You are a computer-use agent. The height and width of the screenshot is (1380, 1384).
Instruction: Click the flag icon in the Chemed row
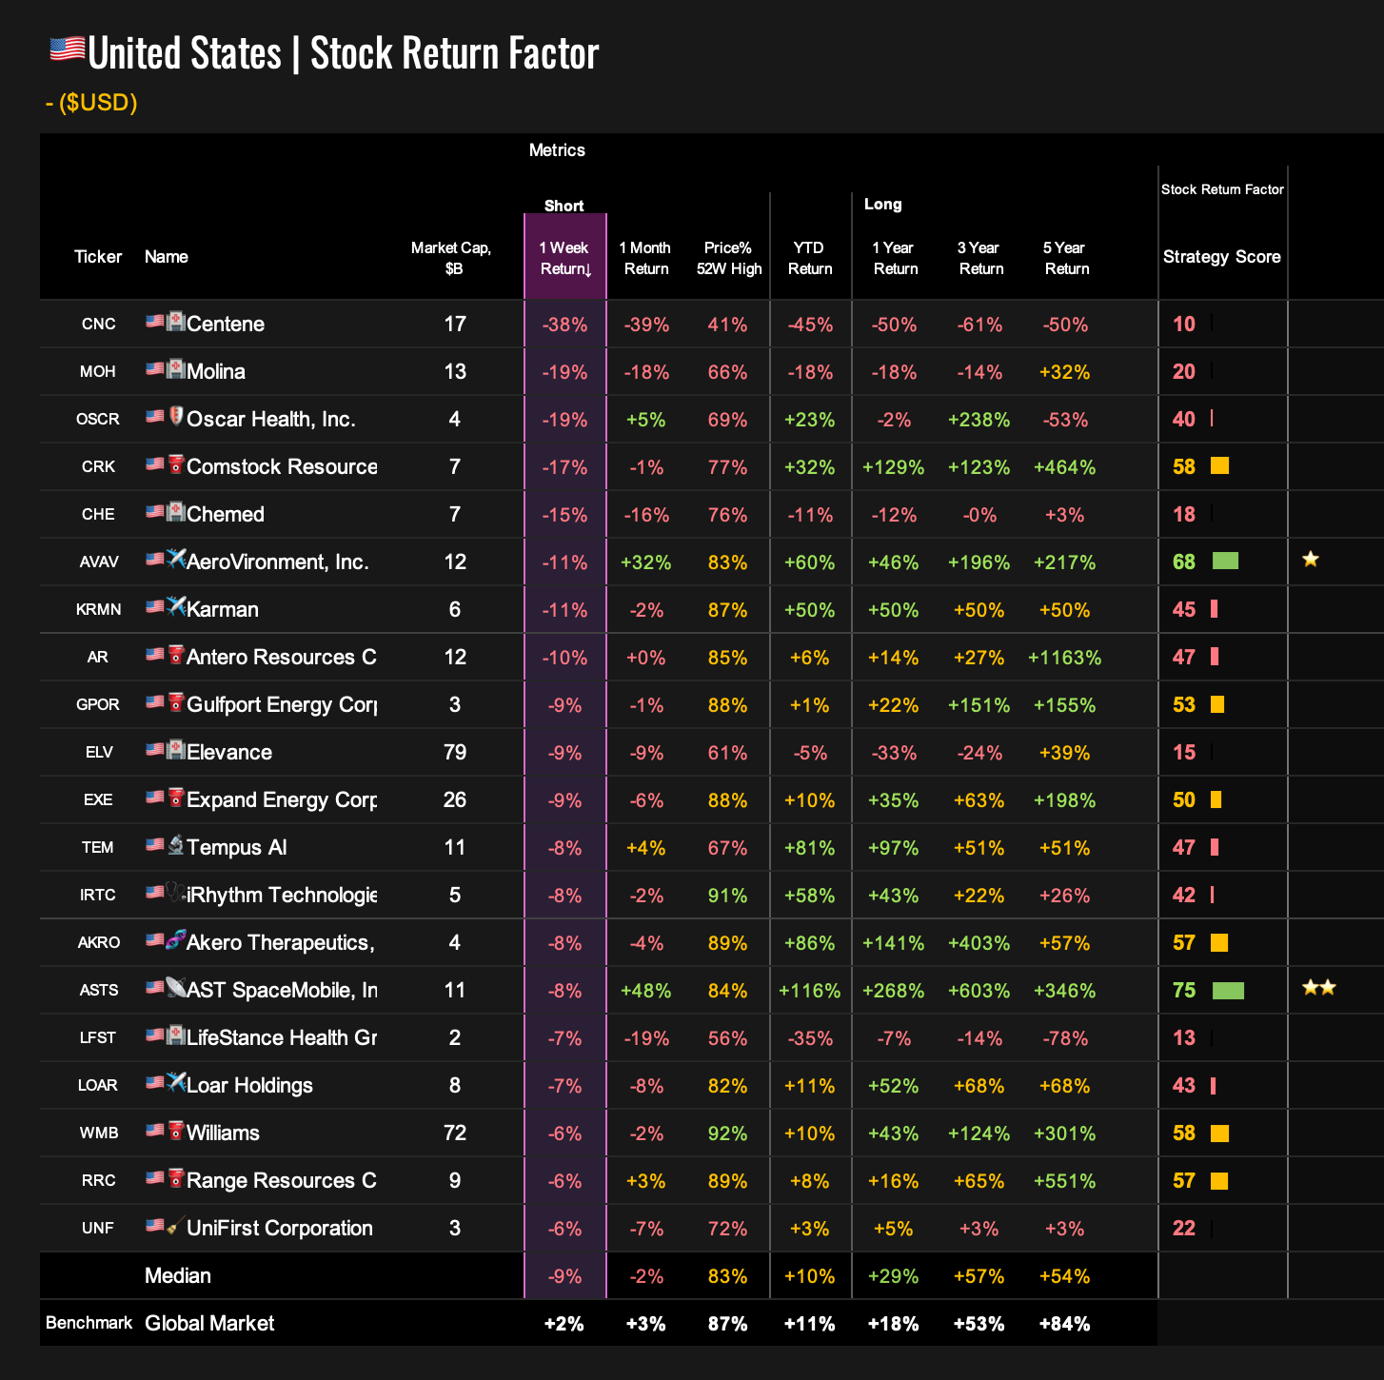tap(155, 512)
